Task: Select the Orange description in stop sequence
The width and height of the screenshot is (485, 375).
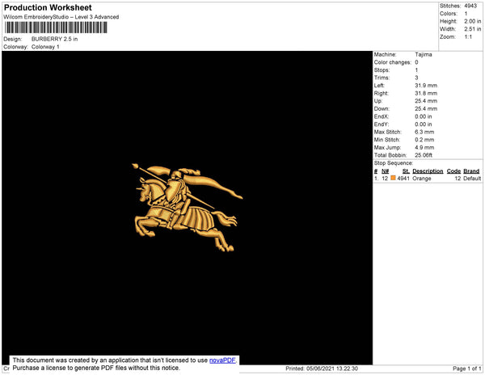Action: 422,179
